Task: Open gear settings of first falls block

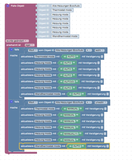Action: click(x=11, y=50)
